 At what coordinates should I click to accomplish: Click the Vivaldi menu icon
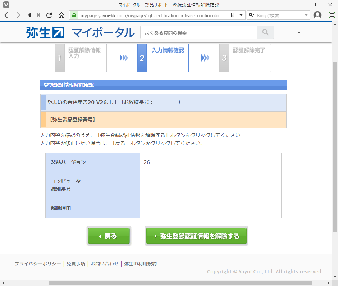point(6,5)
